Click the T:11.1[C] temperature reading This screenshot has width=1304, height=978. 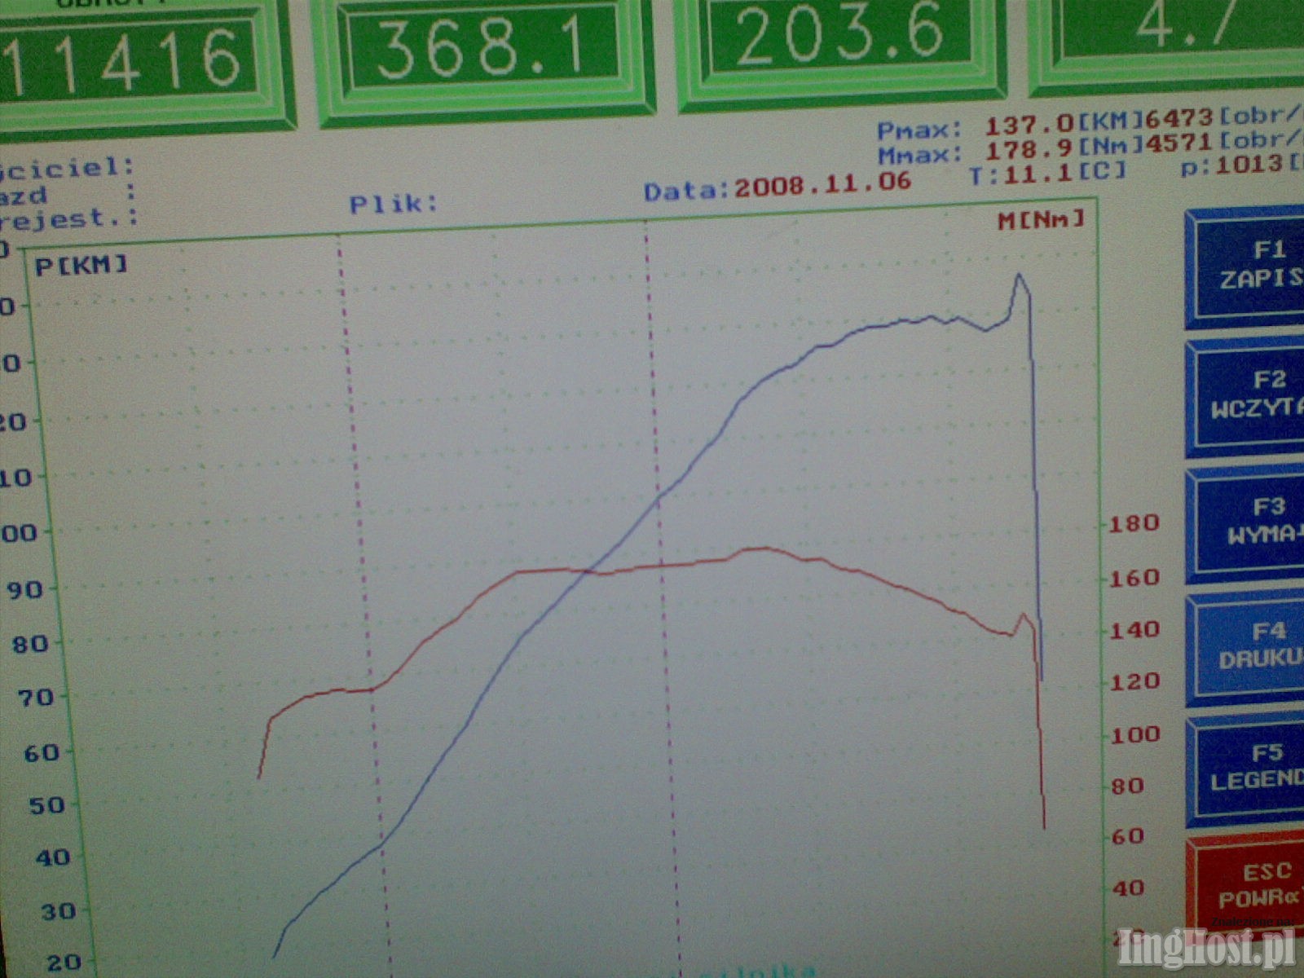(x=1047, y=172)
